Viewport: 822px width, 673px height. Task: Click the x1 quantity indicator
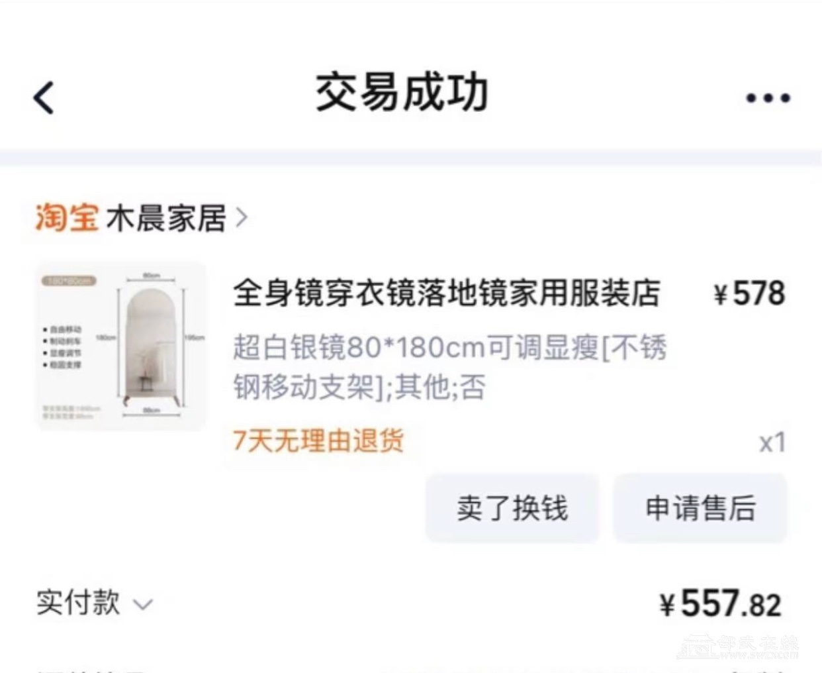pyautogui.click(x=772, y=442)
